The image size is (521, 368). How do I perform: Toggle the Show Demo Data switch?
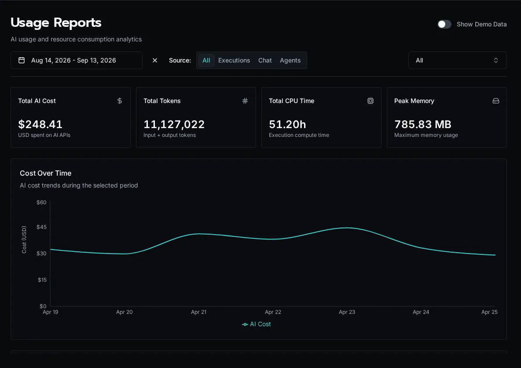[x=444, y=24]
